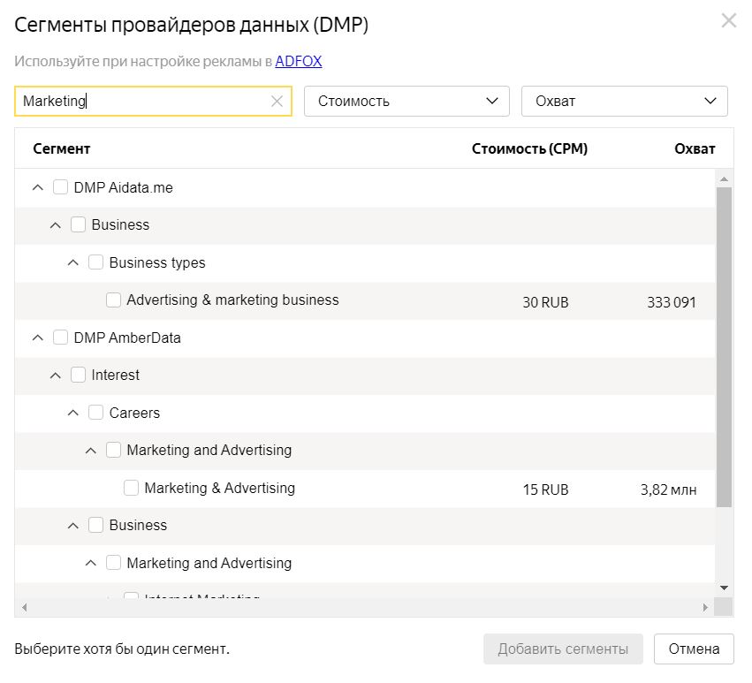Collapse the Business node under AmberData
This screenshot has height=683, width=752.
tap(72, 525)
